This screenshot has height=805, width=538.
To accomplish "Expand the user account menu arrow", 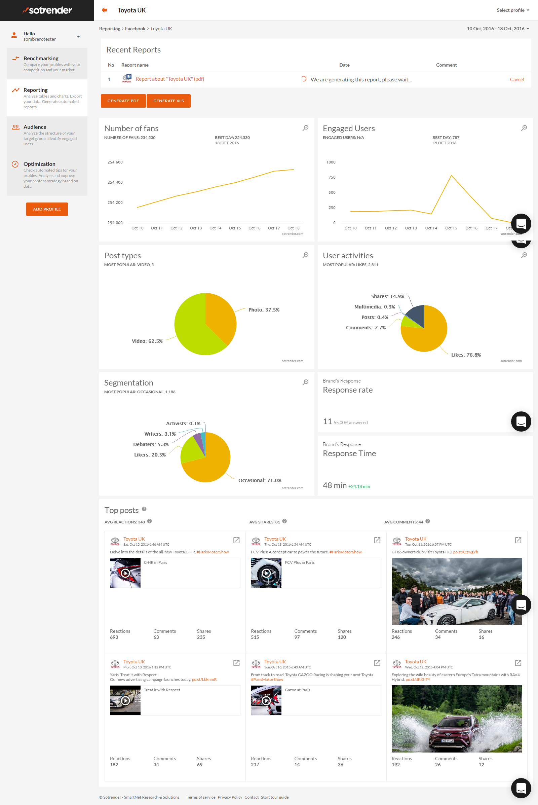I will (78, 37).
